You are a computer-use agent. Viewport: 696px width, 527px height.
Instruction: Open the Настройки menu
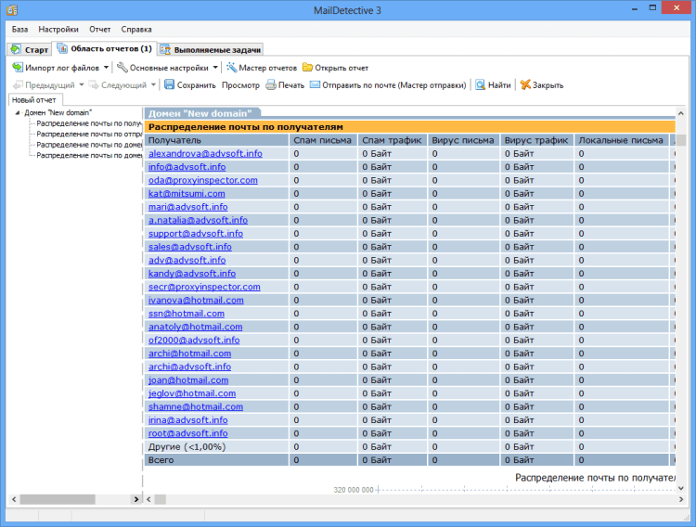click(58, 29)
